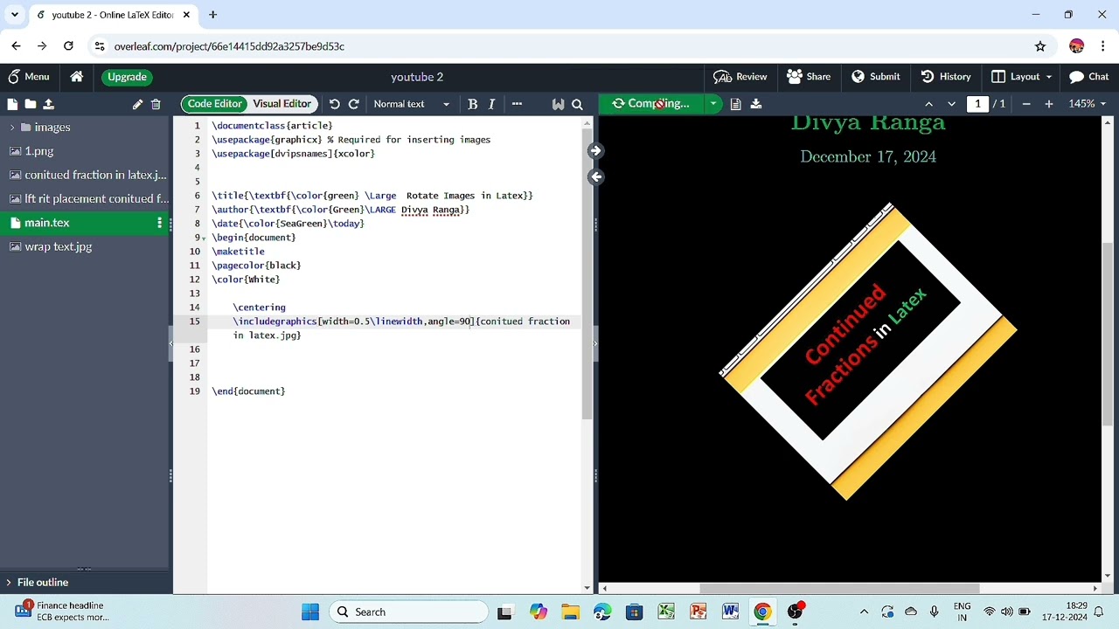Screen dimensions: 1119x629
Task: Open the recompile options dropdown arrow
Action: (713, 104)
